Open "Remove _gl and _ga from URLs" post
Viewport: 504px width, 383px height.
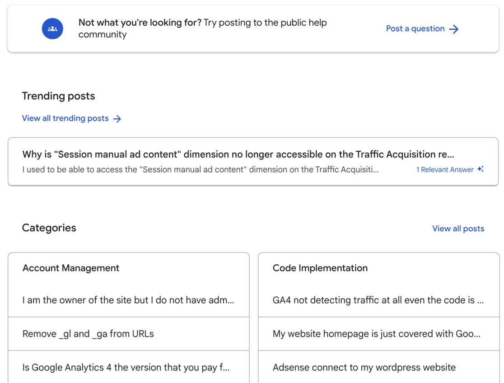[x=88, y=334]
